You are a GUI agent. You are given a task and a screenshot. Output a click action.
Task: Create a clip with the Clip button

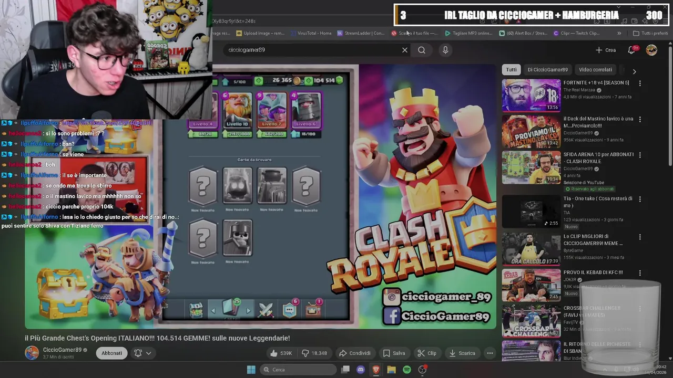426,353
